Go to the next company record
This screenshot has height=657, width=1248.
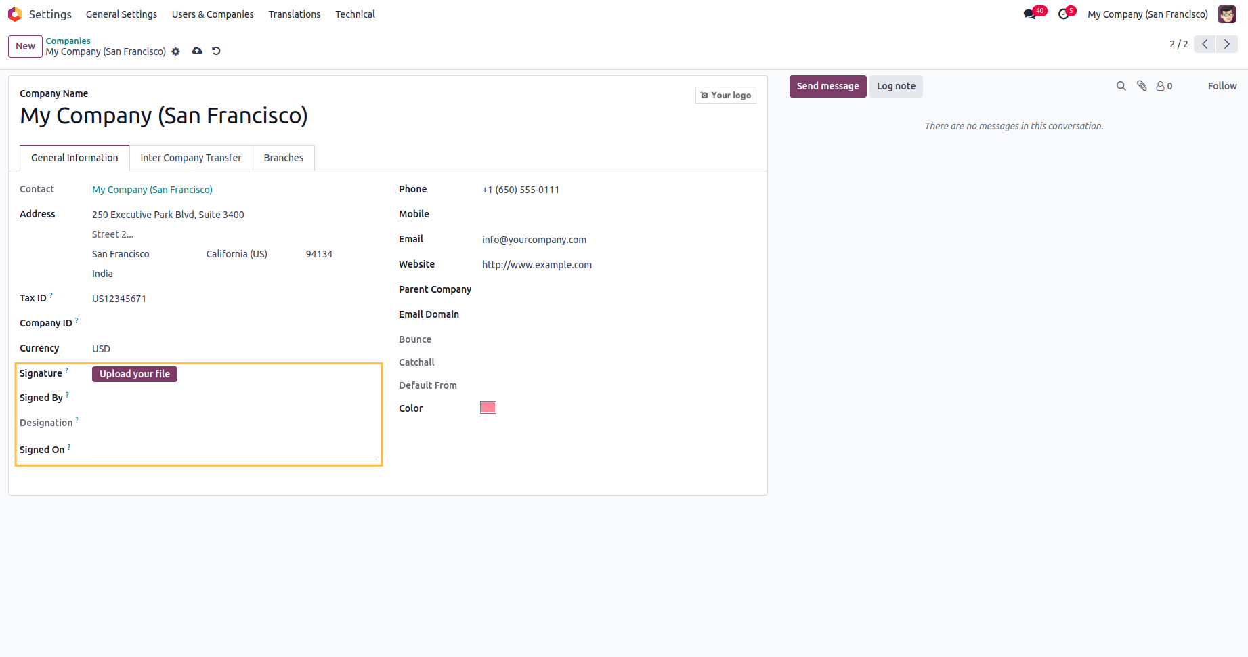[1226, 44]
